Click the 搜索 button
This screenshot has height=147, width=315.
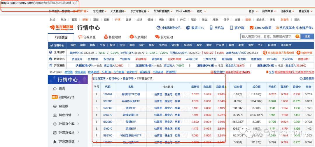307,36
